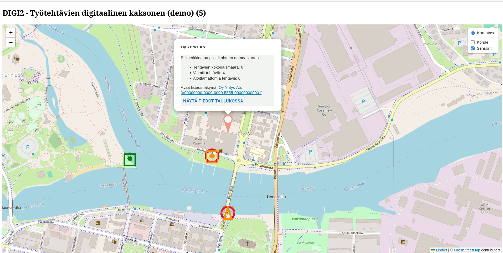
Task: Click the #00000000-0000-0000-5555 identifier link
Action: [221, 92]
